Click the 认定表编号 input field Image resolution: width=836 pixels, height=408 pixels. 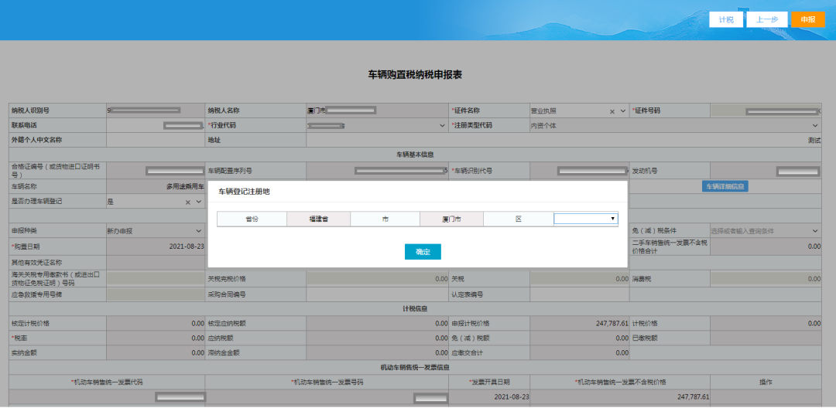coord(580,294)
